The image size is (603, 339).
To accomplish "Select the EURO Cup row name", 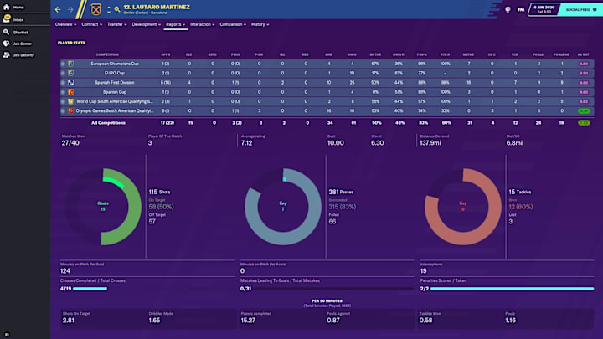I will tap(115, 73).
